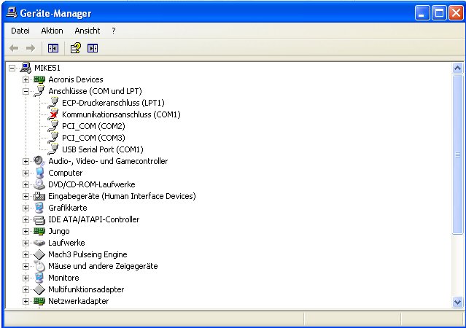Viewport: 466px width, 328px height.
Task: Expand Audio-, Video- und Gamecontroller node
Action: [26, 161]
